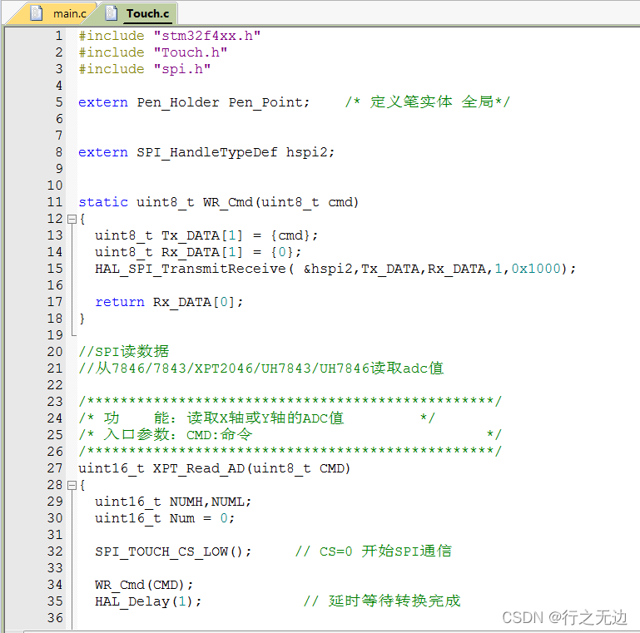
Task: Click the HAL_Delay(1) call
Action: tap(148, 601)
